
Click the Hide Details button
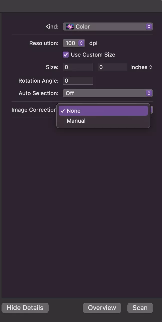[25, 308]
